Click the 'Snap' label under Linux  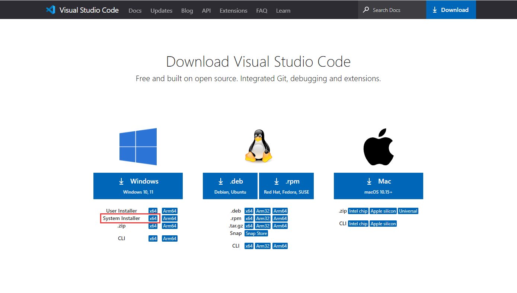(x=236, y=233)
